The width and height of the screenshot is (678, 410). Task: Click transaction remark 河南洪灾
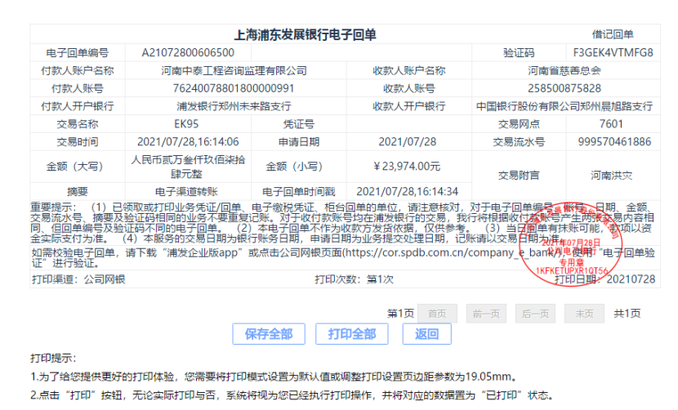pyautogui.click(x=611, y=175)
